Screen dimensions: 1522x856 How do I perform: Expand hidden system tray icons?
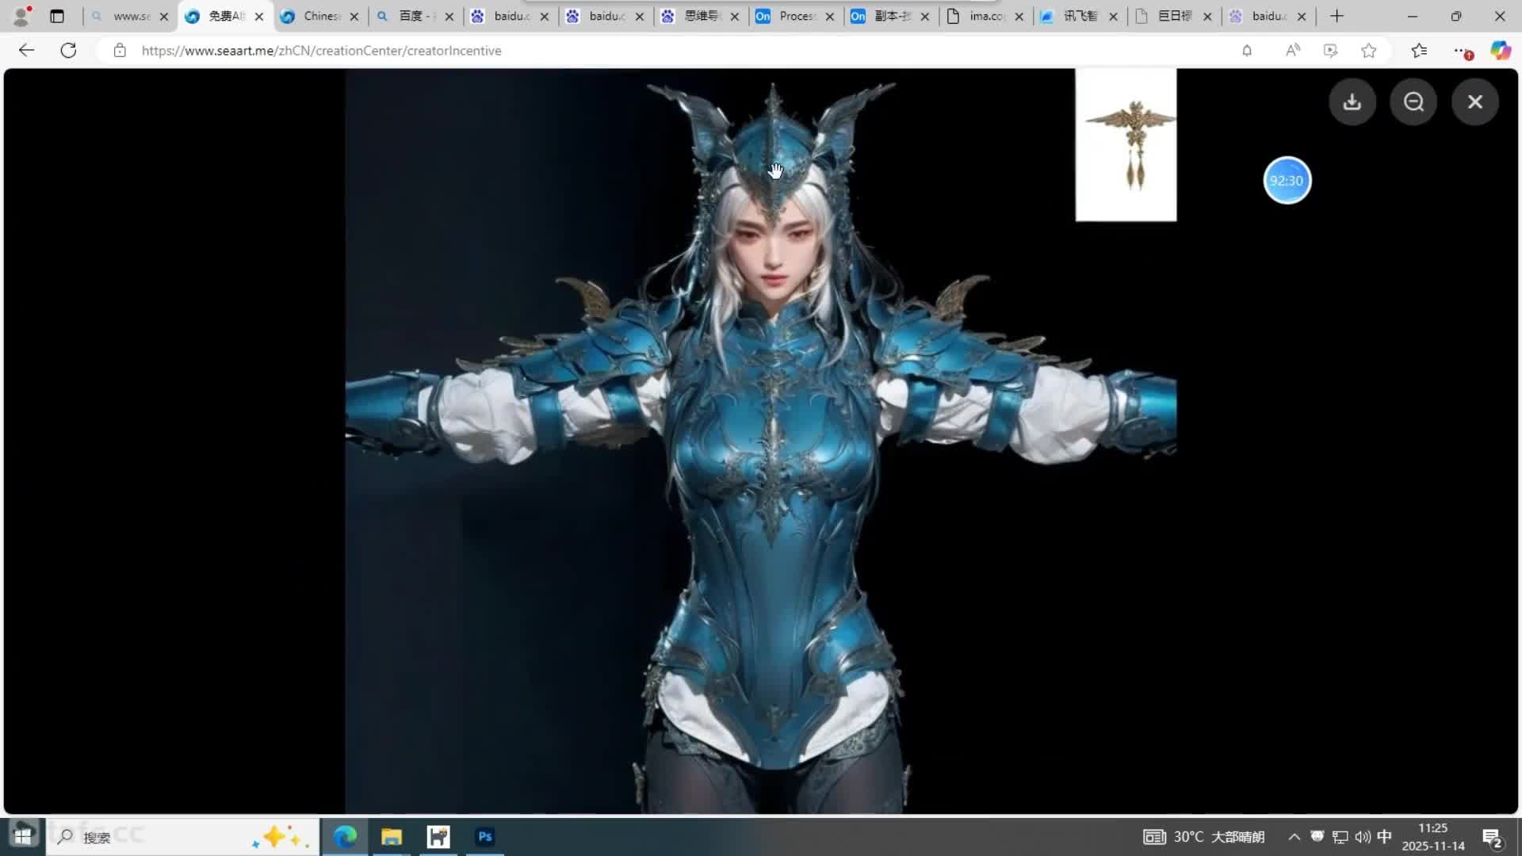(1294, 837)
